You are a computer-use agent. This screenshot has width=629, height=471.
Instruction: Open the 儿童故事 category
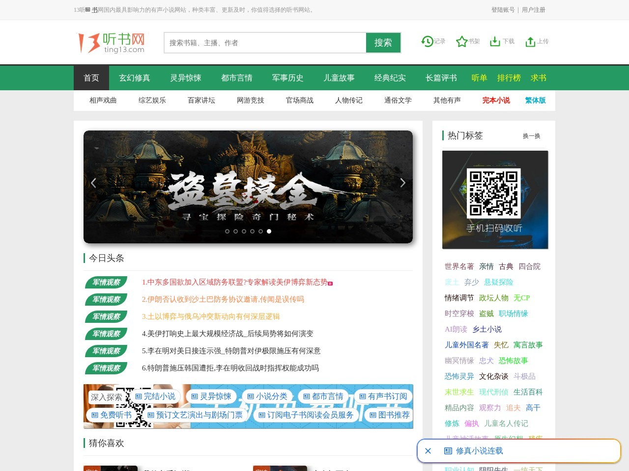339,78
